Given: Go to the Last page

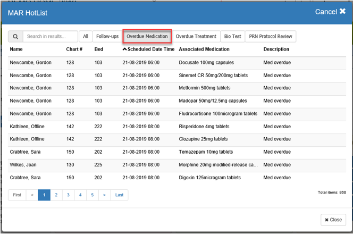Looking at the screenshot, I should click(119, 195).
